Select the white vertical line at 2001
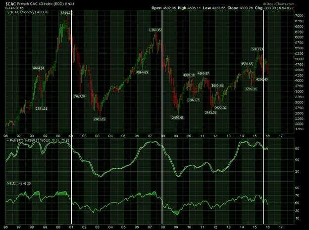 click(x=71, y=123)
